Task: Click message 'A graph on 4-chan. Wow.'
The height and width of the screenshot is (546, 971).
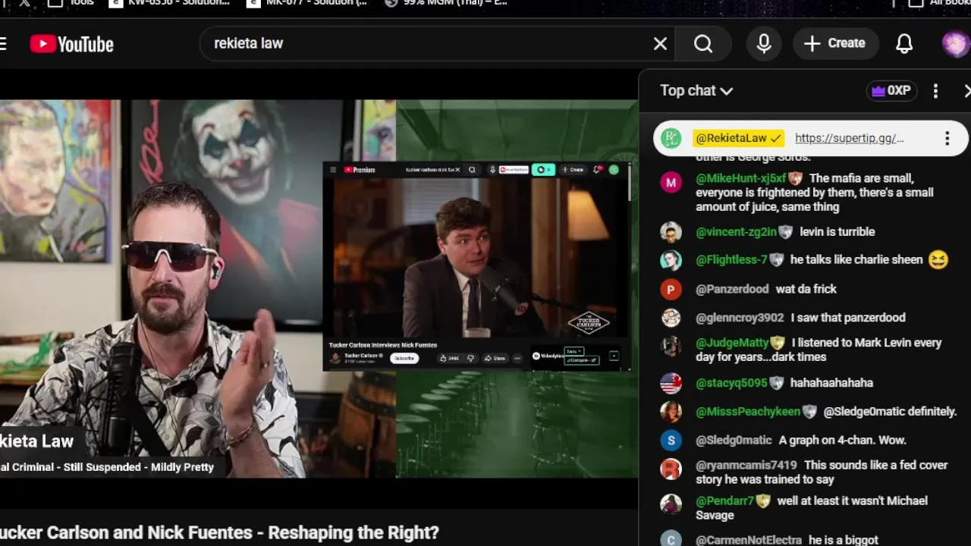Action: (842, 440)
